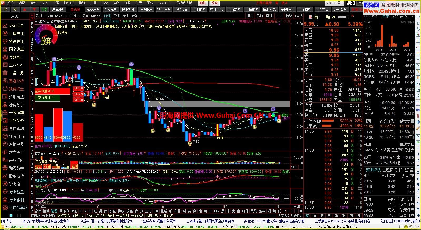
Task: Switch chart period to 1分钟
Action: [x=48, y=16]
